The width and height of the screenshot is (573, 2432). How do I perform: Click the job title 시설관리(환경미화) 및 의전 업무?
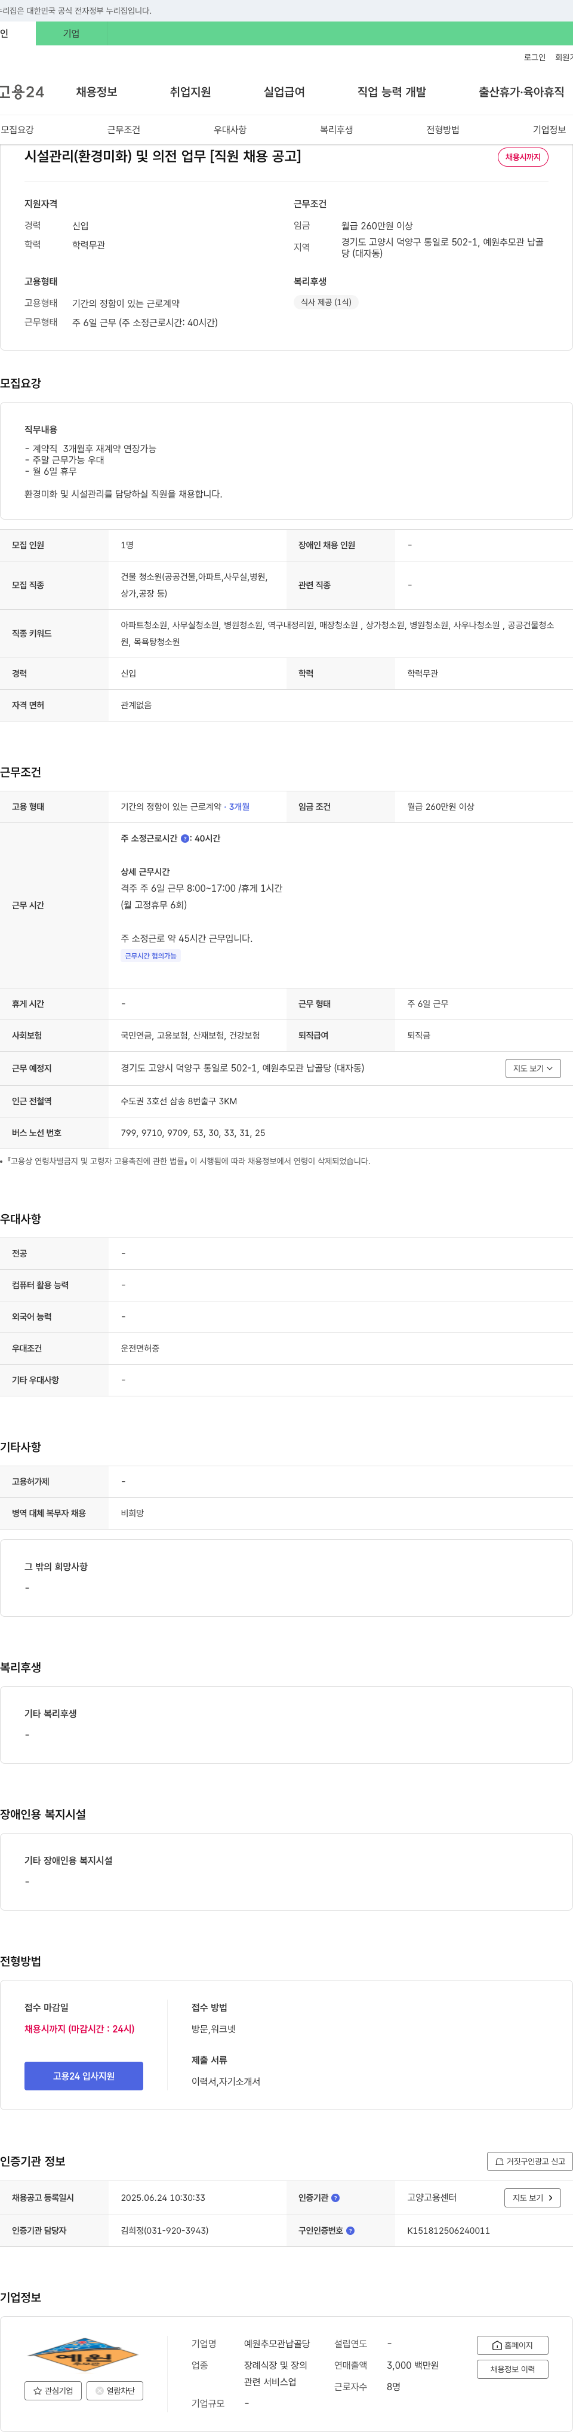pos(162,156)
